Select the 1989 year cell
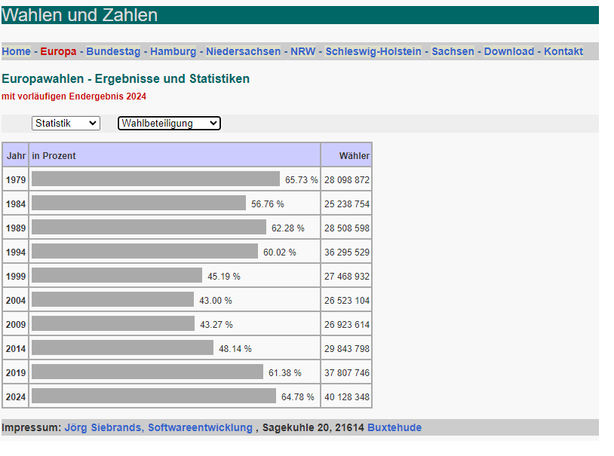The height and width of the screenshot is (456, 614). tap(16, 228)
